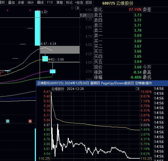Screen dimensions: 168x161
Task: Select the 统计 toolbar button
Action: pyautogui.click(x=31, y=2)
